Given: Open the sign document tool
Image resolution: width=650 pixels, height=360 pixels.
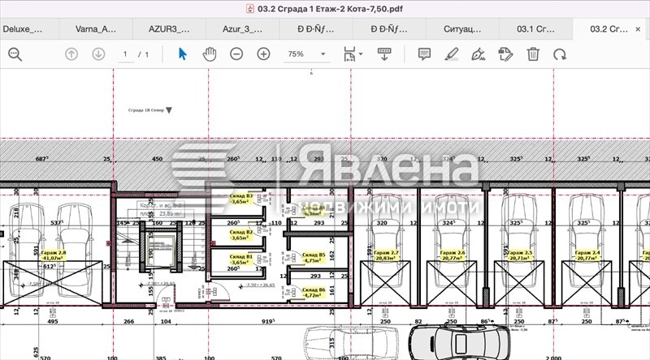Looking at the screenshot, I should 479,54.
